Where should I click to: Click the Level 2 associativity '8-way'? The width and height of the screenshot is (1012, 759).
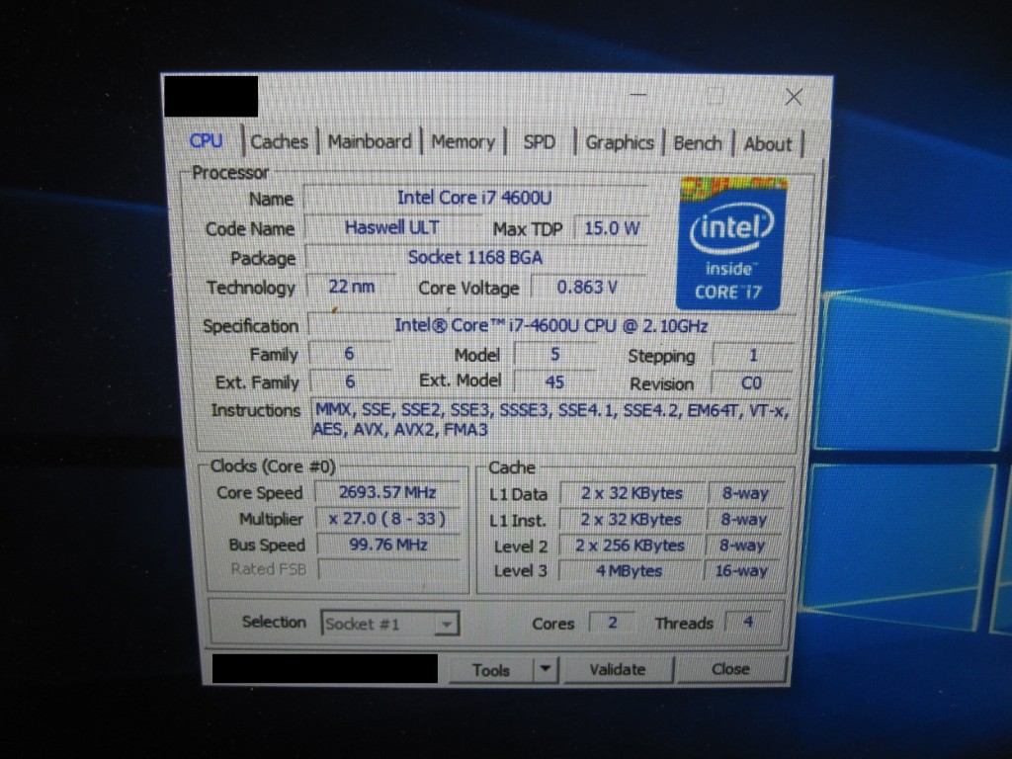point(743,546)
